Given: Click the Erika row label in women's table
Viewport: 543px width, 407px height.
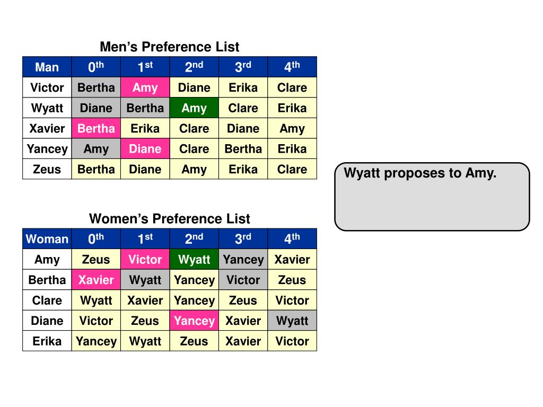Looking at the screenshot, I should click(x=47, y=341).
